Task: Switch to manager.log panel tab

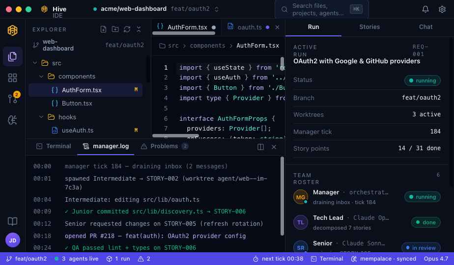Action: pyautogui.click(x=106, y=146)
